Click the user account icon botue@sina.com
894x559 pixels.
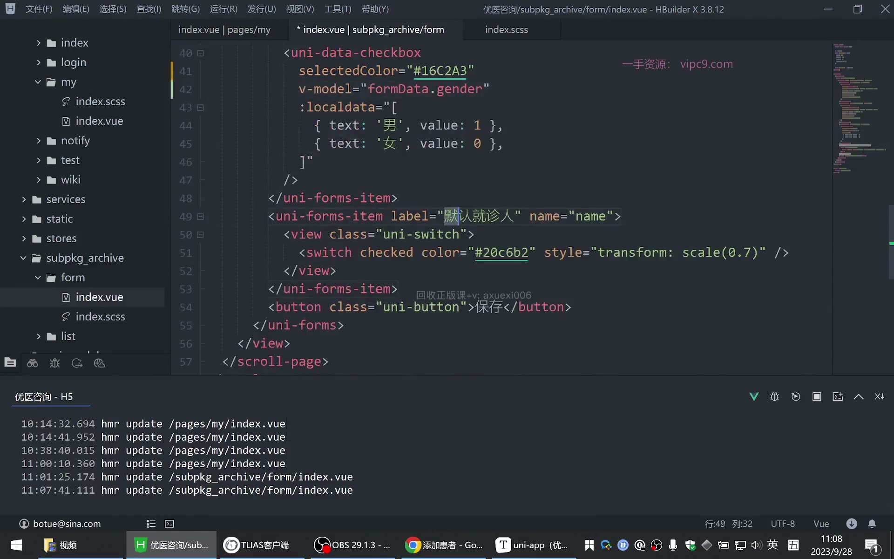pos(24,524)
